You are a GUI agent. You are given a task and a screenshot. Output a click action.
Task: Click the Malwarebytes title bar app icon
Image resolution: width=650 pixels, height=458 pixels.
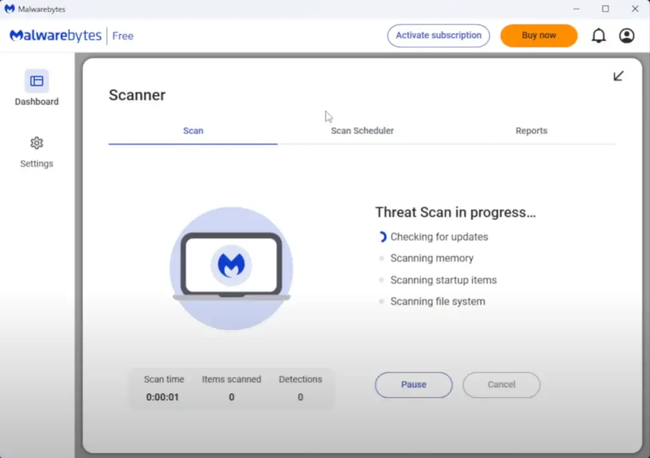click(10, 9)
